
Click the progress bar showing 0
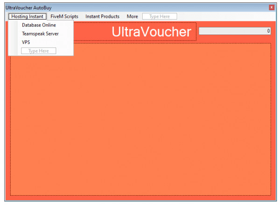coord(235,31)
